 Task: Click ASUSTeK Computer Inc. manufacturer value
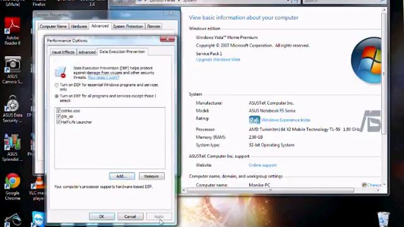click(x=271, y=103)
